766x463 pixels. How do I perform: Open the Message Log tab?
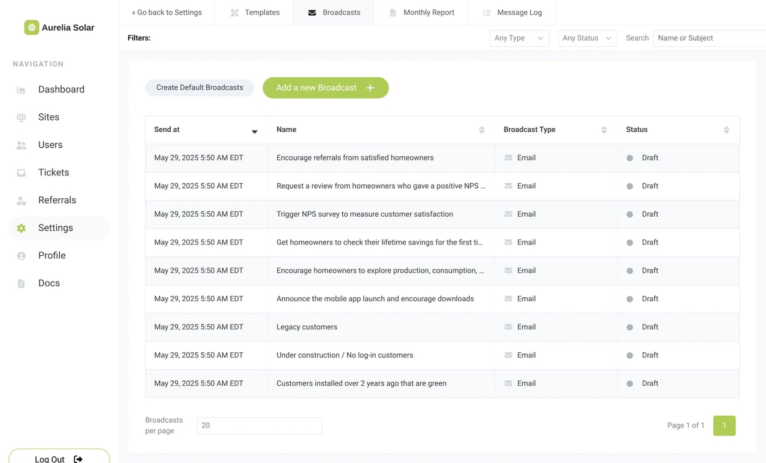(512, 13)
